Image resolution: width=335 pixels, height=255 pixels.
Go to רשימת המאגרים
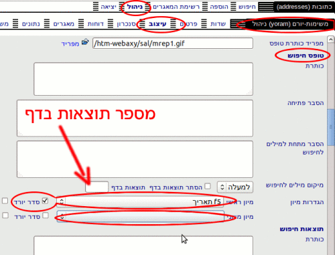click(x=176, y=7)
